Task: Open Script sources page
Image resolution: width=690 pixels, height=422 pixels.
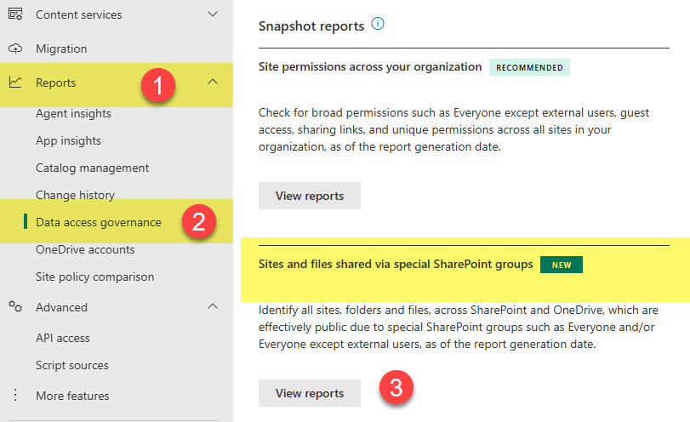Action: point(71,365)
